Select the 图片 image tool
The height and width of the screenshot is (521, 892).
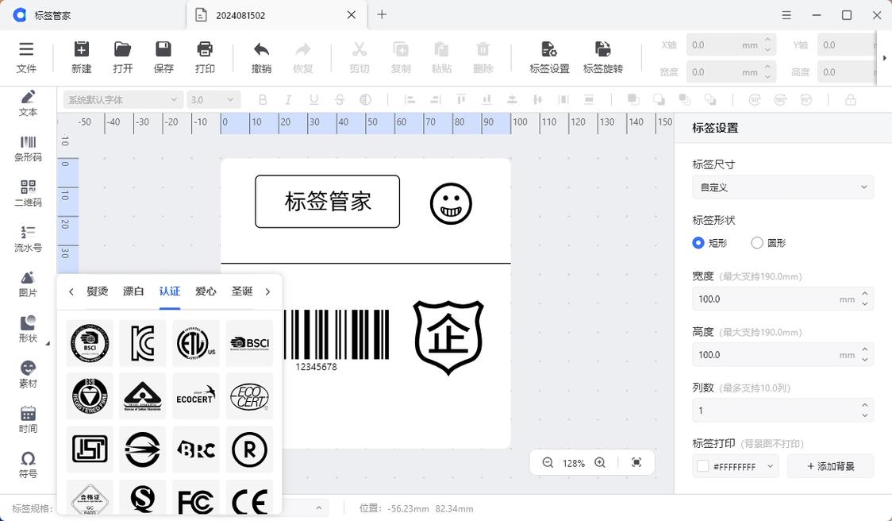tap(28, 284)
